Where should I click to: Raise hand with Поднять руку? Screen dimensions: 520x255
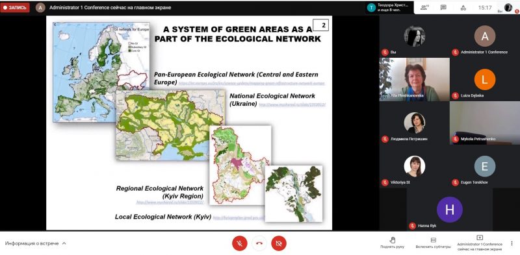(x=393, y=243)
